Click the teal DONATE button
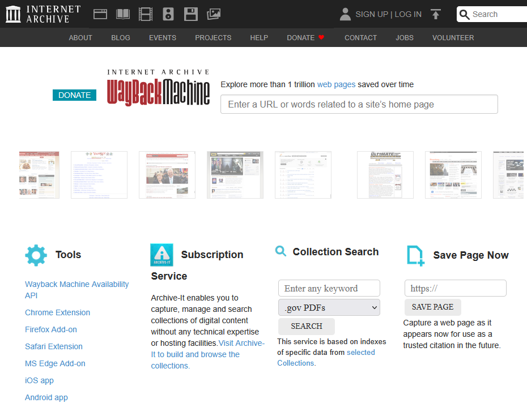The width and height of the screenshot is (527, 403). (75, 95)
